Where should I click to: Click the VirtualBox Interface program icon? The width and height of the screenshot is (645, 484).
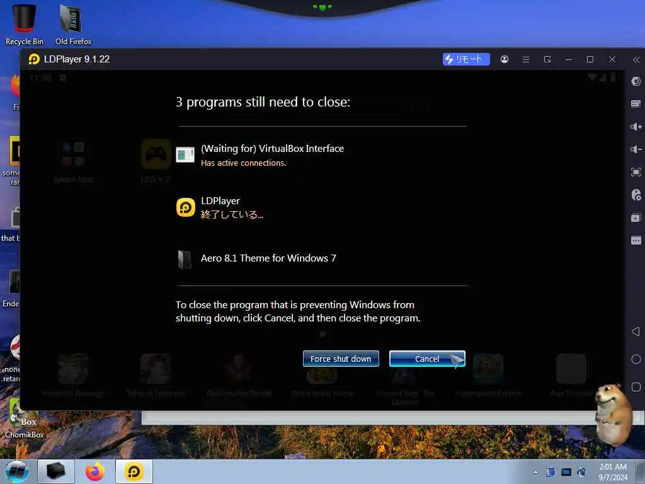pos(185,155)
